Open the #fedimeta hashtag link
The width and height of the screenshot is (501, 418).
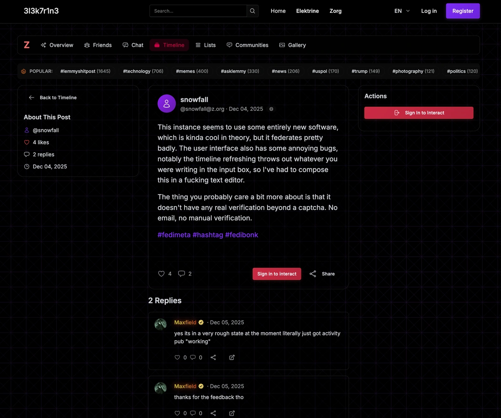pos(174,235)
